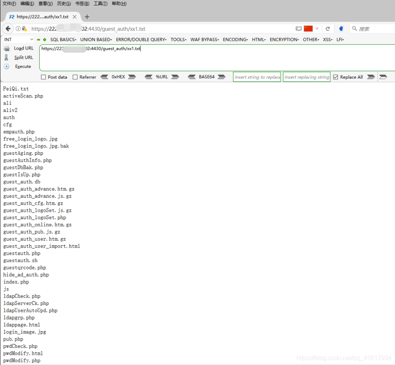Click the Load URL button
This screenshot has height=365, width=395.
23,48
